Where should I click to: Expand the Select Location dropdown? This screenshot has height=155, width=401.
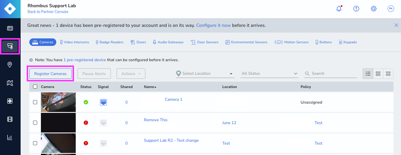(205, 74)
